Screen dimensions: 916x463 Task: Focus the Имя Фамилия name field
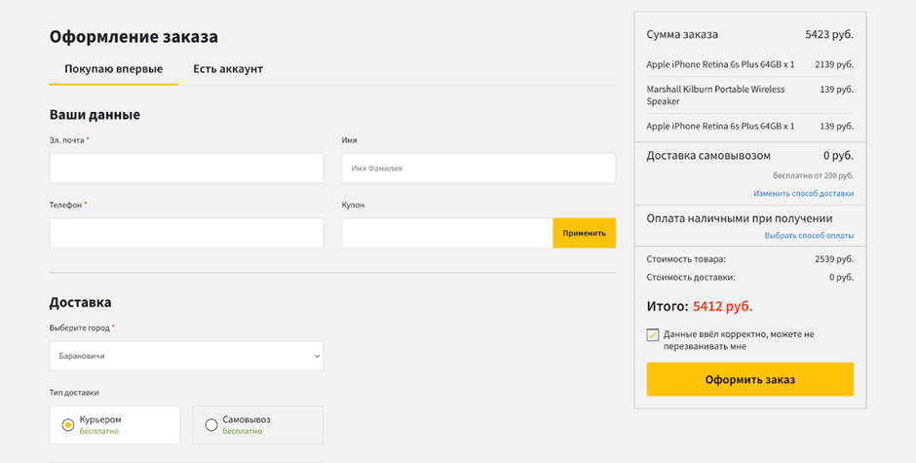pyautogui.click(x=477, y=168)
